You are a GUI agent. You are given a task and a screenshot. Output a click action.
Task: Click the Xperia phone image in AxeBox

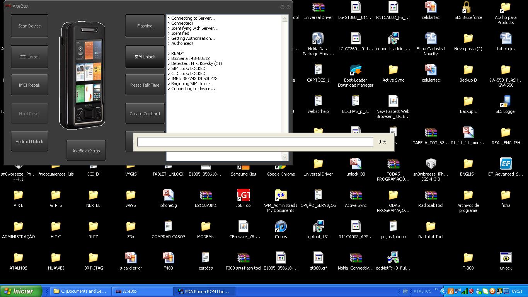[x=83, y=75]
